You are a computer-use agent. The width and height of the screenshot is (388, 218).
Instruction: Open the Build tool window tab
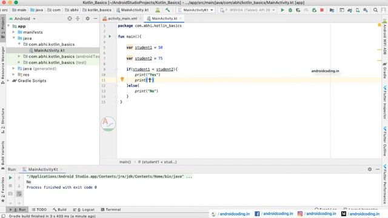coord(59,210)
